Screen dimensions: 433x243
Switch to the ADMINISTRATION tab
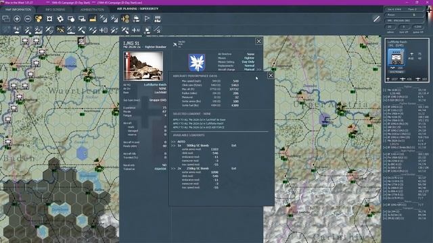click(92, 9)
